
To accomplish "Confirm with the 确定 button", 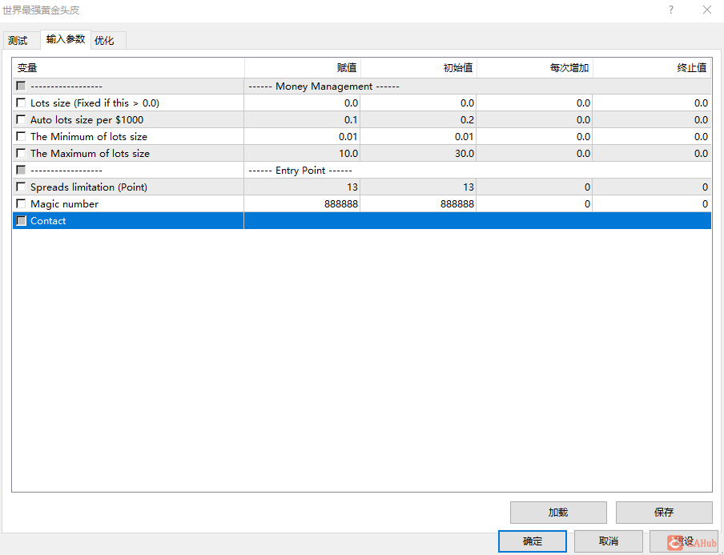I will click(533, 541).
